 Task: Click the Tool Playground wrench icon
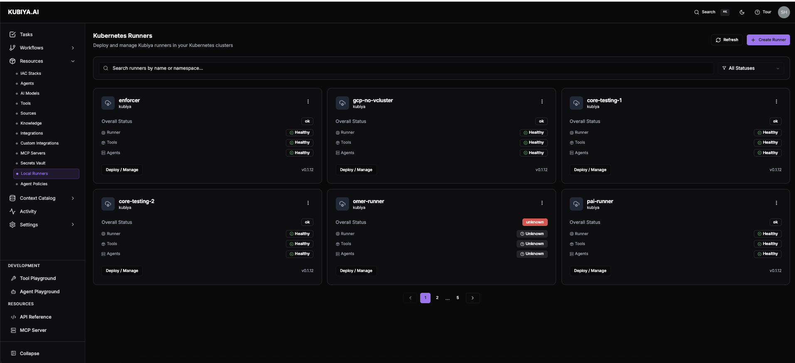point(13,278)
